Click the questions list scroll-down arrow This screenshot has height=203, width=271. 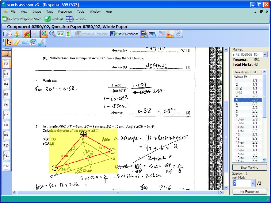(264, 160)
